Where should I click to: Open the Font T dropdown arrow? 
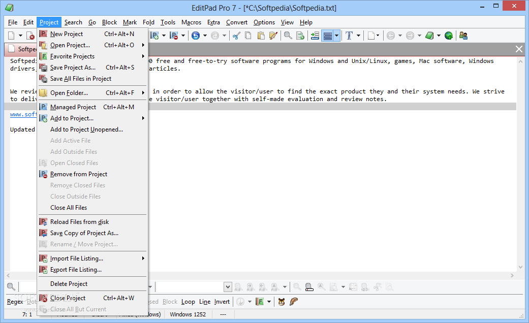(x=359, y=36)
